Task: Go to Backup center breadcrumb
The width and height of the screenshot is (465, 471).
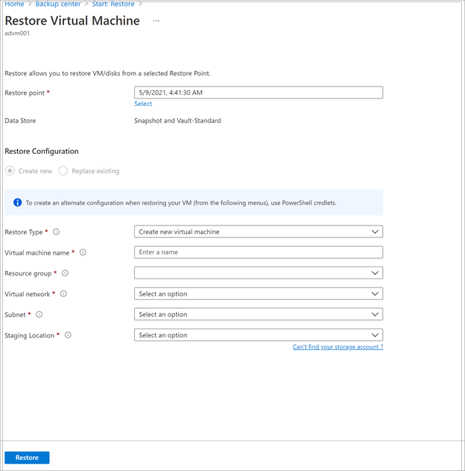Action: 58,4
